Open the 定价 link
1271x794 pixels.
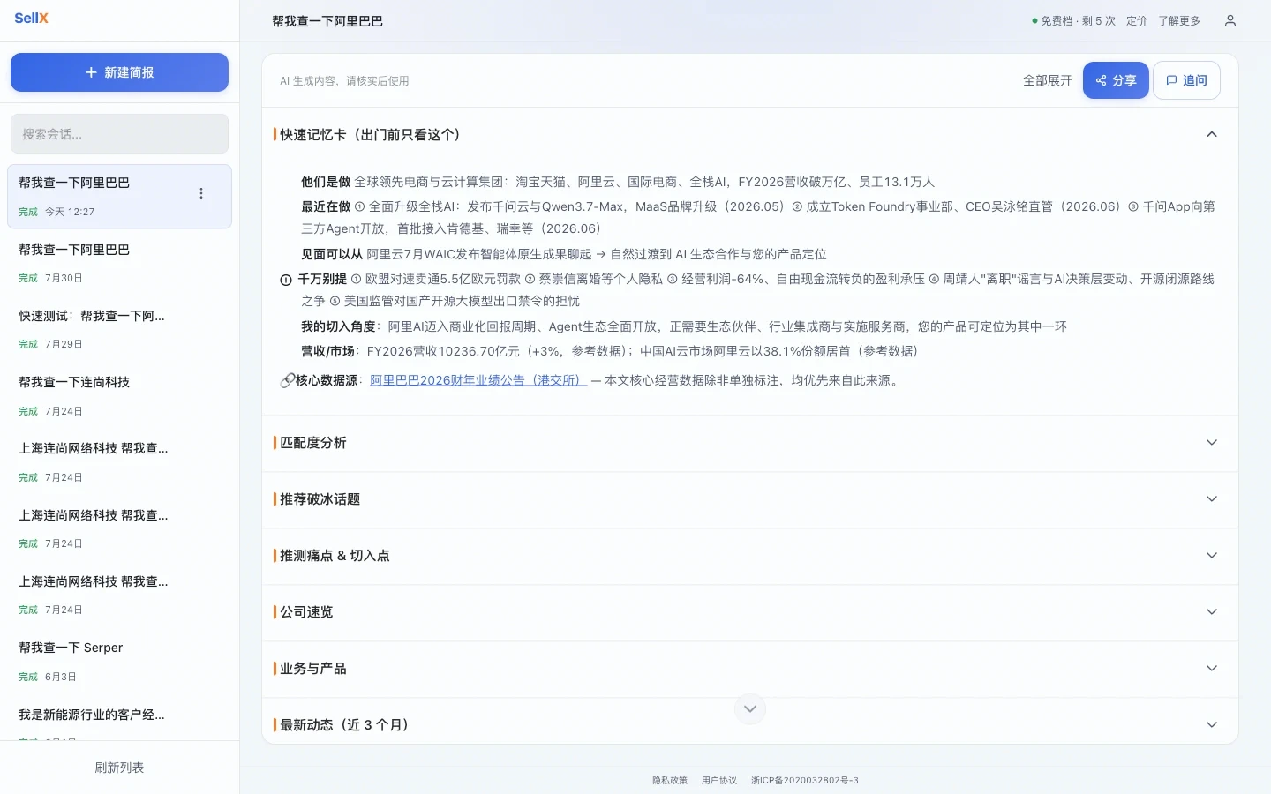tap(1137, 20)
